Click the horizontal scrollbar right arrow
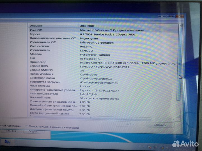 pyautogui.click(x=173, y=119)
